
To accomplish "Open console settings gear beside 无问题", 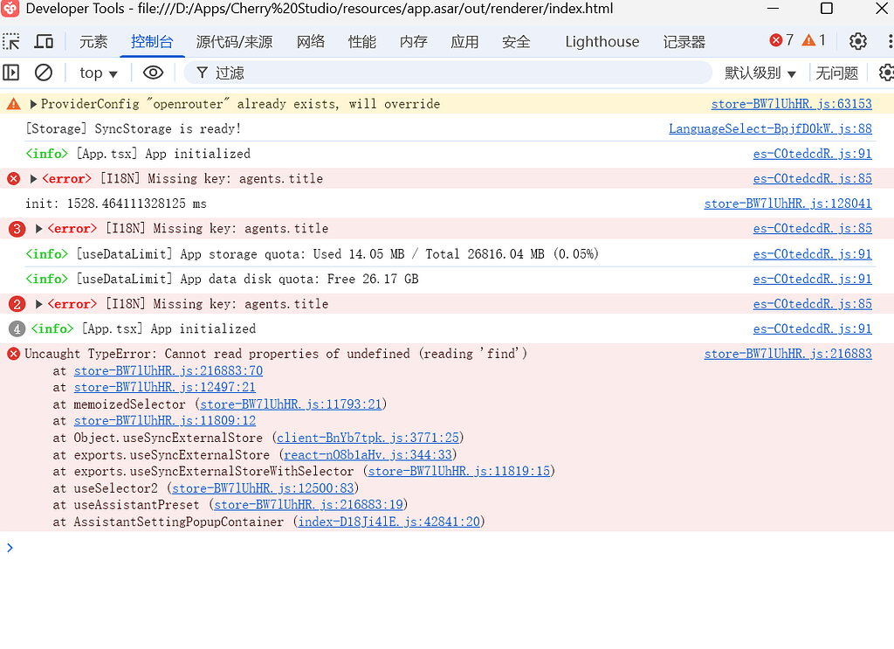I will coord(887,72).
